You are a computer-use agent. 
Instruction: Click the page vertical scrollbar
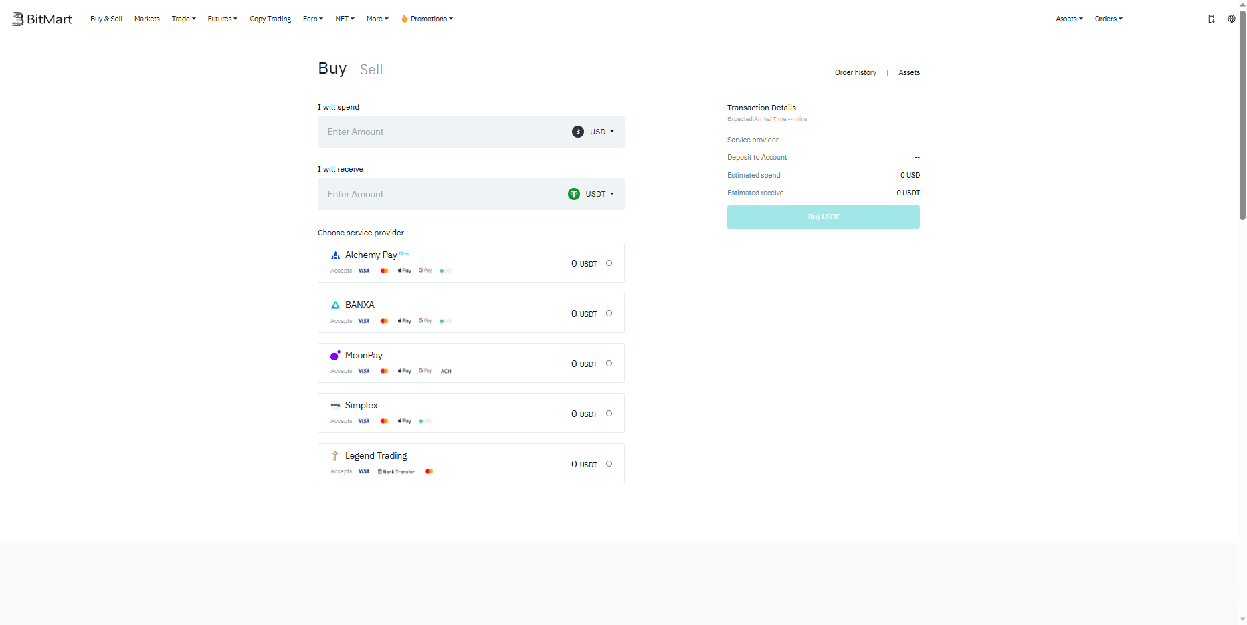[1242, 115]
